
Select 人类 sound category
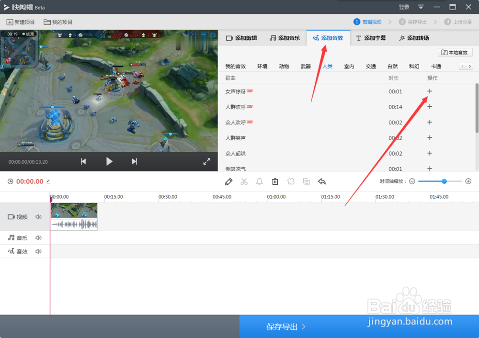328,66
